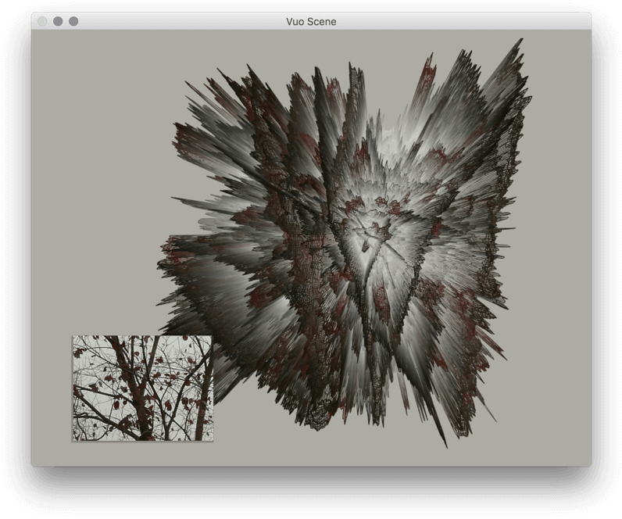Minimize the Vuo Scene window
The height and width of the screenshot is (519, 622).
[58, 21]
